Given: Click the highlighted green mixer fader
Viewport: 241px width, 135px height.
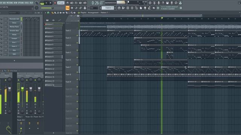Looking at the screenshot, I should 22,89.
